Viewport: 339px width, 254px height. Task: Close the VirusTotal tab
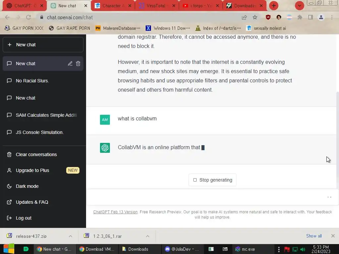[173, 6]
